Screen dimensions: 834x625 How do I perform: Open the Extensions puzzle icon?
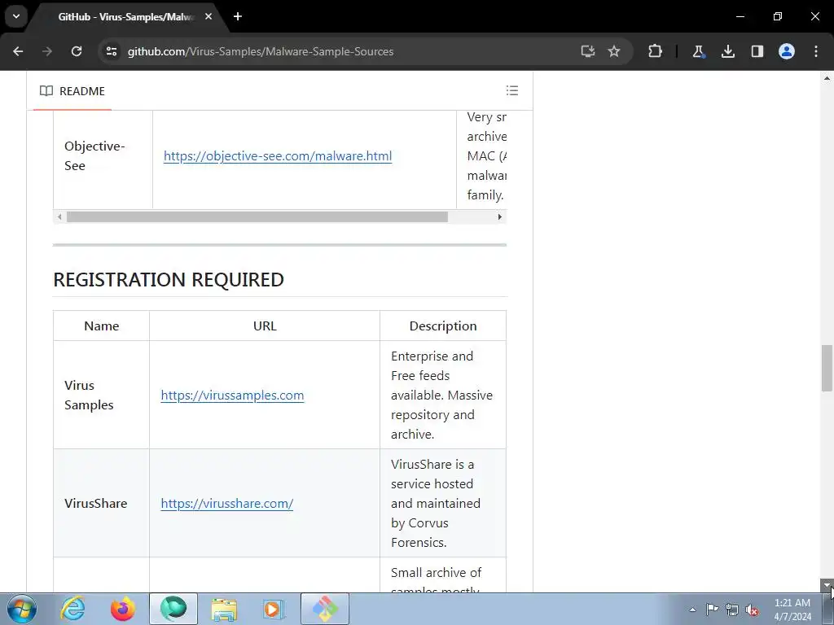tap(656, 51)
